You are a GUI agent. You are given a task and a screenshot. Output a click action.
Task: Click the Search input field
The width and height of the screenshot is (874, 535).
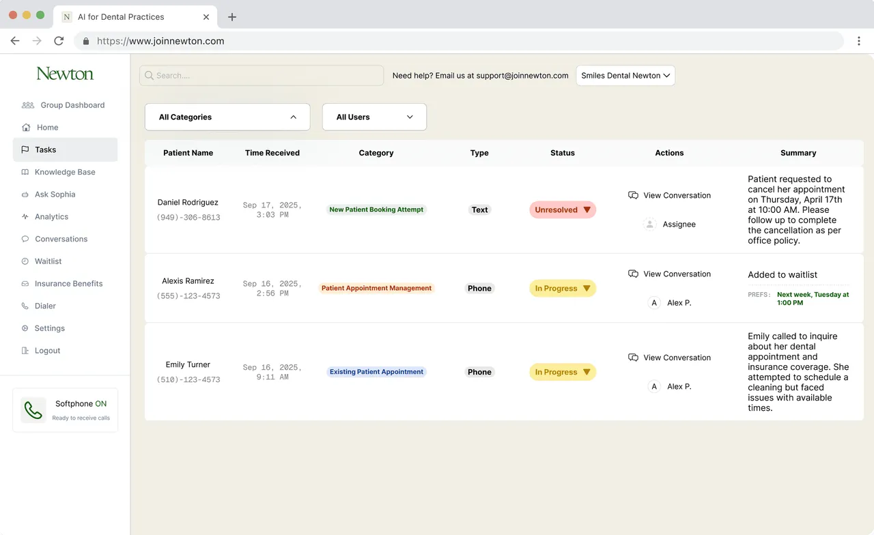[x=262, y=76]
